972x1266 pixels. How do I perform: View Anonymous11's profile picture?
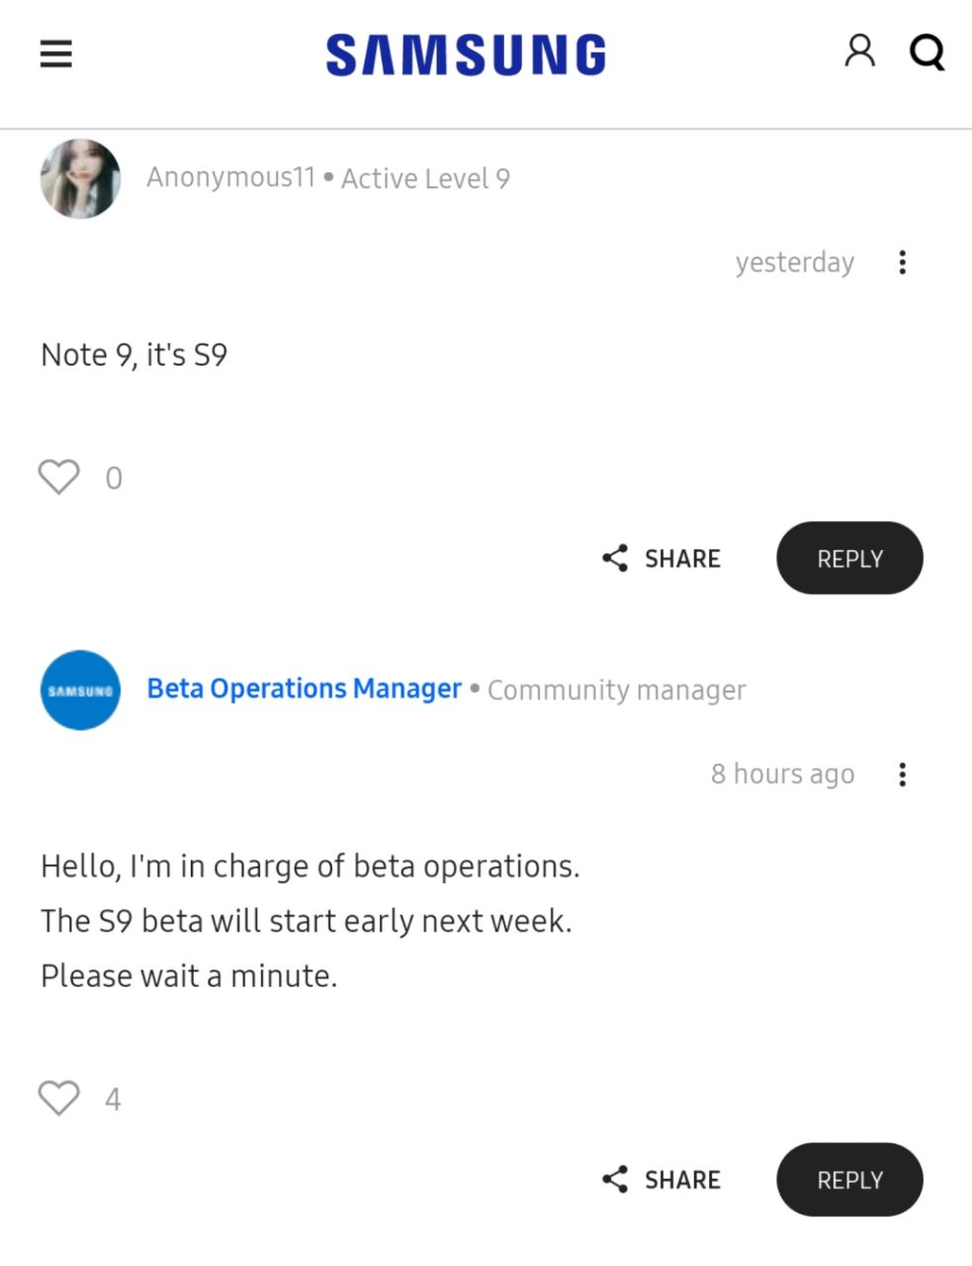80,179
